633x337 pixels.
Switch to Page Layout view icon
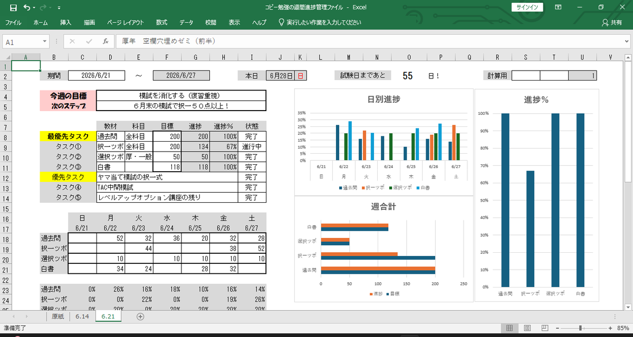click(x=529, y=328)
